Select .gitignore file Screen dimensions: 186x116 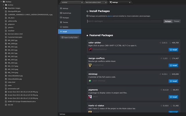coord(11,24)
